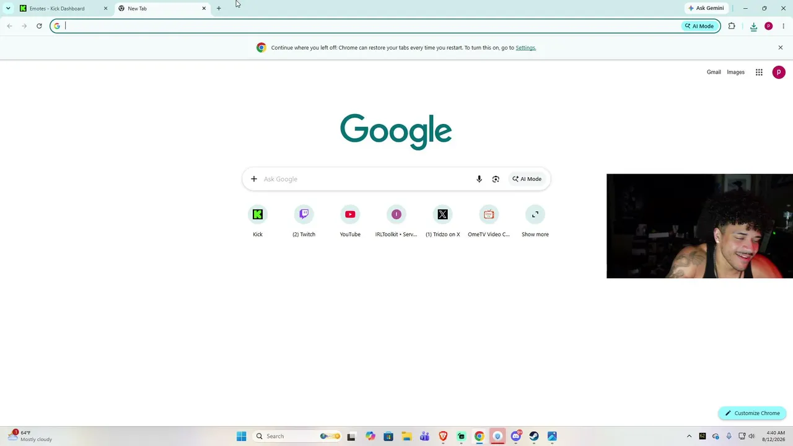The image size is (793, 446).
Task: Open Ask Gemini in the title bar
Action: click(x=706, y=8)
